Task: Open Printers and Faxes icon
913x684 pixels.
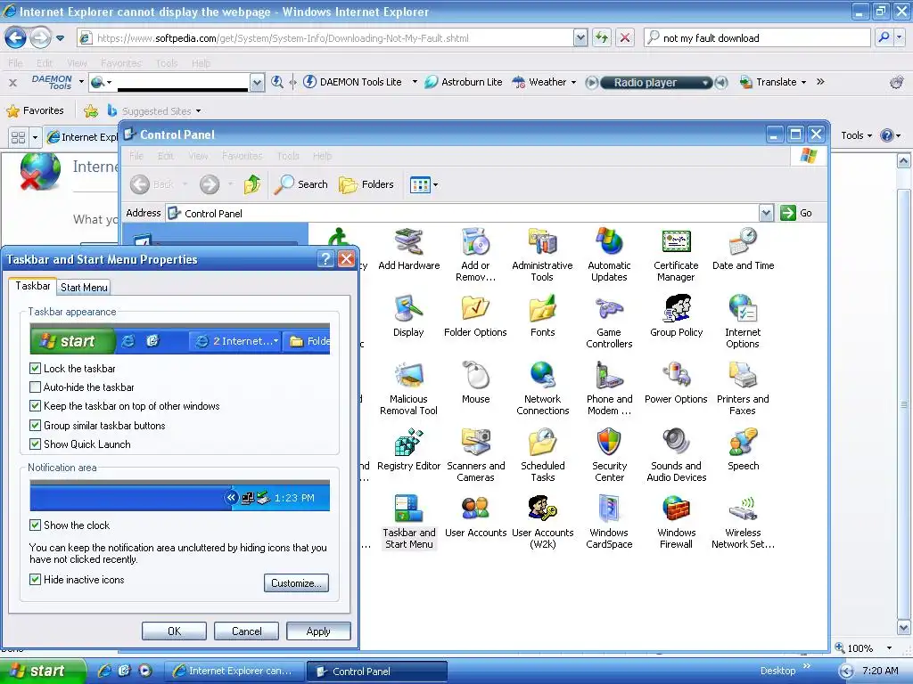Action: (x=743, y=388)
